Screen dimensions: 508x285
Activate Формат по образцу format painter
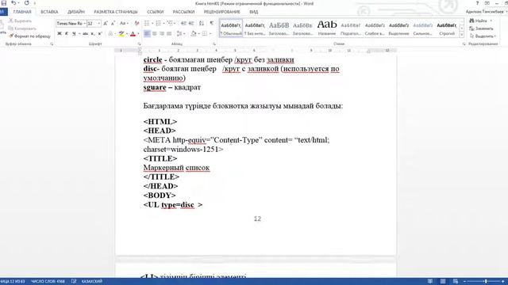29,36
